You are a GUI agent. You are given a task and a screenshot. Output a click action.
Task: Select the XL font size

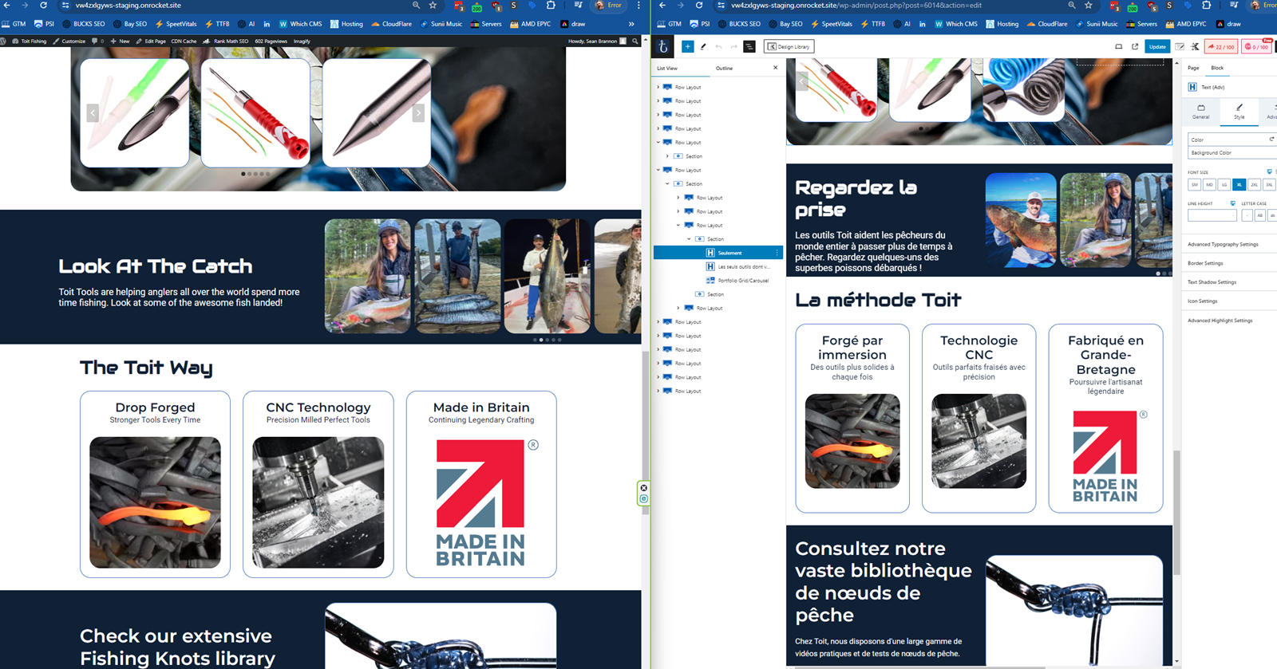click(1239, 184)
